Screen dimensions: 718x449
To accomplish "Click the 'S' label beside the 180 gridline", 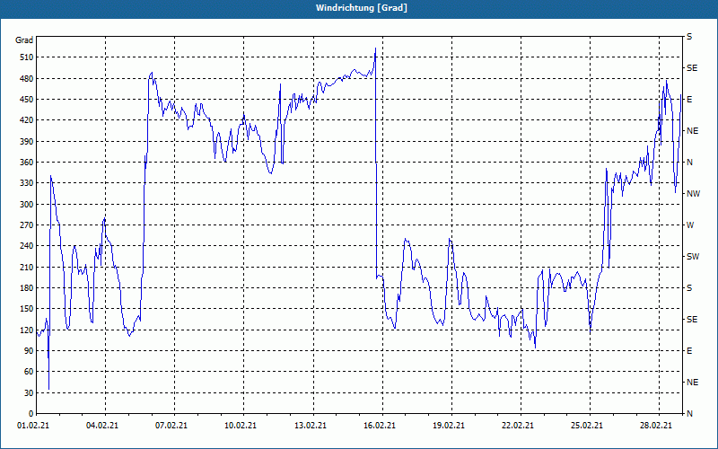I will click(x=689, y=288).
